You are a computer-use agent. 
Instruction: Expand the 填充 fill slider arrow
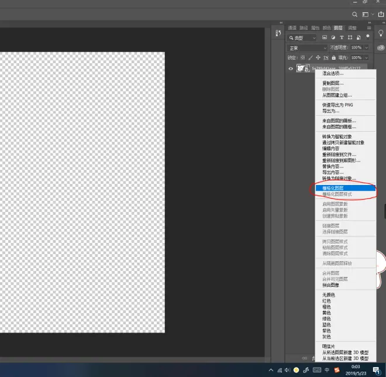(x=366, y=57)
